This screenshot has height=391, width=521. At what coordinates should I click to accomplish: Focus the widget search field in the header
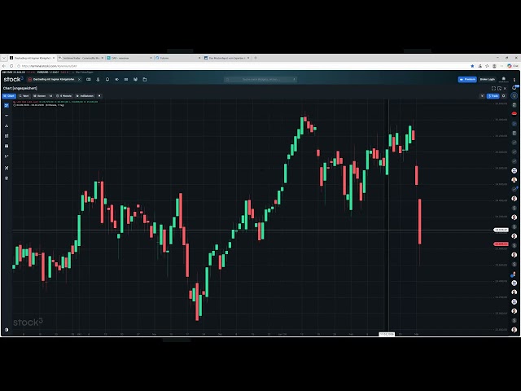[260, 80]
